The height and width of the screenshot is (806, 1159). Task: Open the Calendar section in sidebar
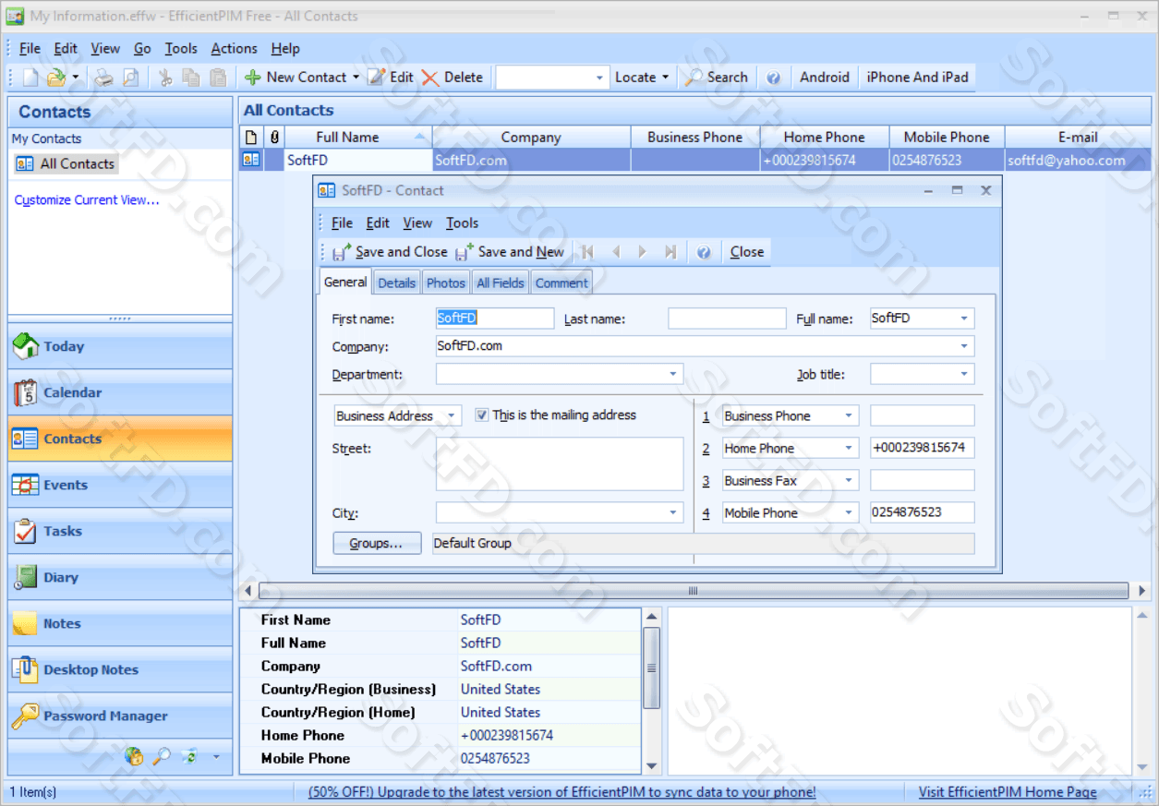(x=120, y=392)
